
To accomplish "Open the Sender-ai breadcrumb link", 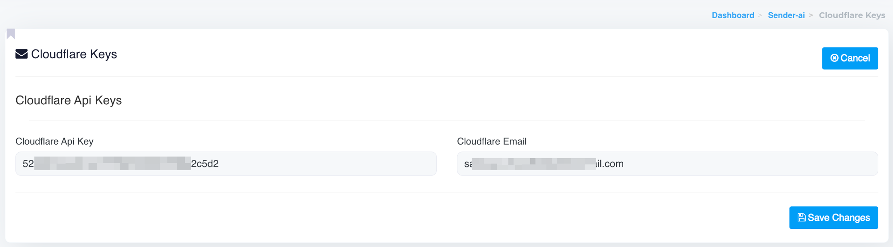I will [786, 15].
